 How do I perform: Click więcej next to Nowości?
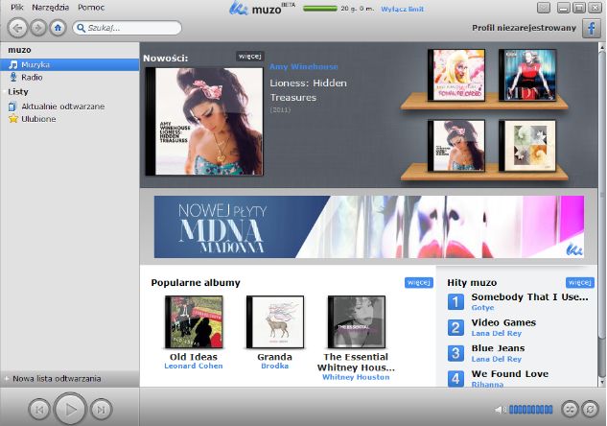250,57
